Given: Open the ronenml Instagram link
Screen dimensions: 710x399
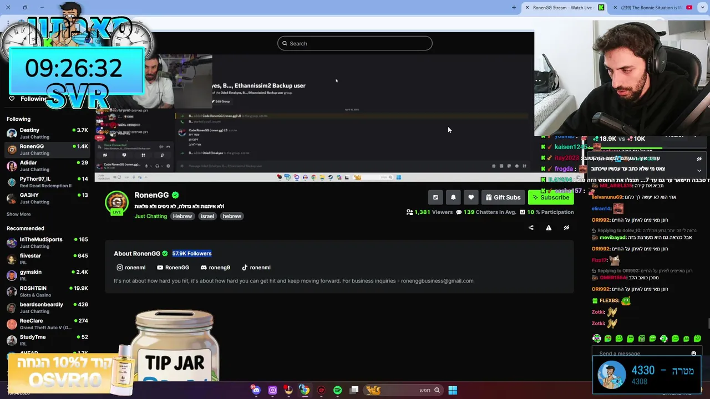Looking at the screenshot, I should click(131, 268).
